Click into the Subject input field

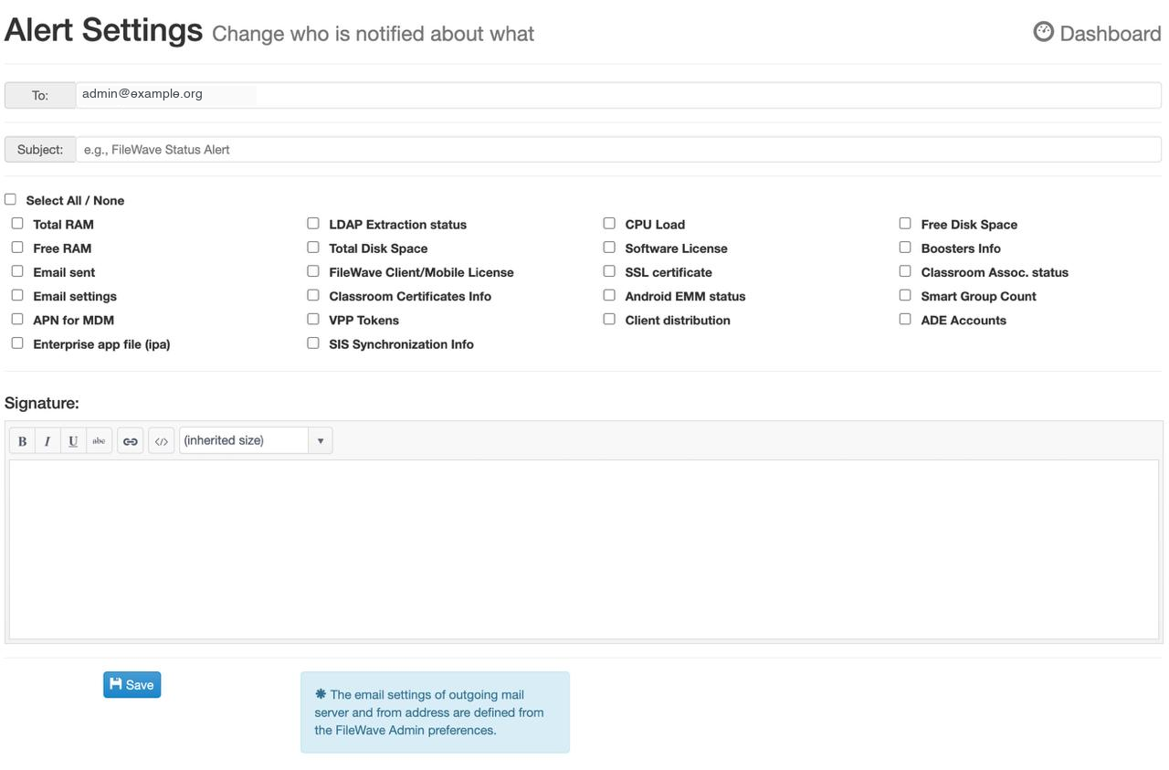pos(618,150)
